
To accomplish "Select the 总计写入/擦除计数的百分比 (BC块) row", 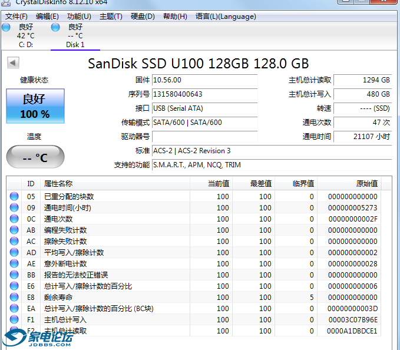I will (x=194, y=308).
